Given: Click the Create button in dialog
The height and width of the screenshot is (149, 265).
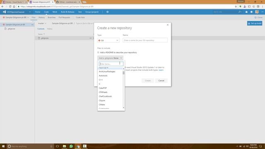Looking at the screenshot, I should click(148, 81).
